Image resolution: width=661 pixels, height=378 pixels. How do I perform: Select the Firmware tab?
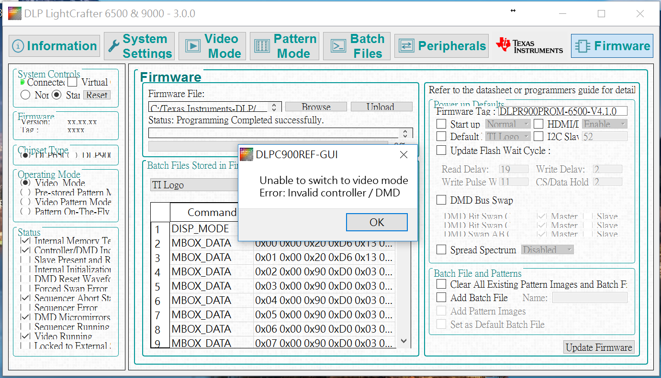point(612,46)
